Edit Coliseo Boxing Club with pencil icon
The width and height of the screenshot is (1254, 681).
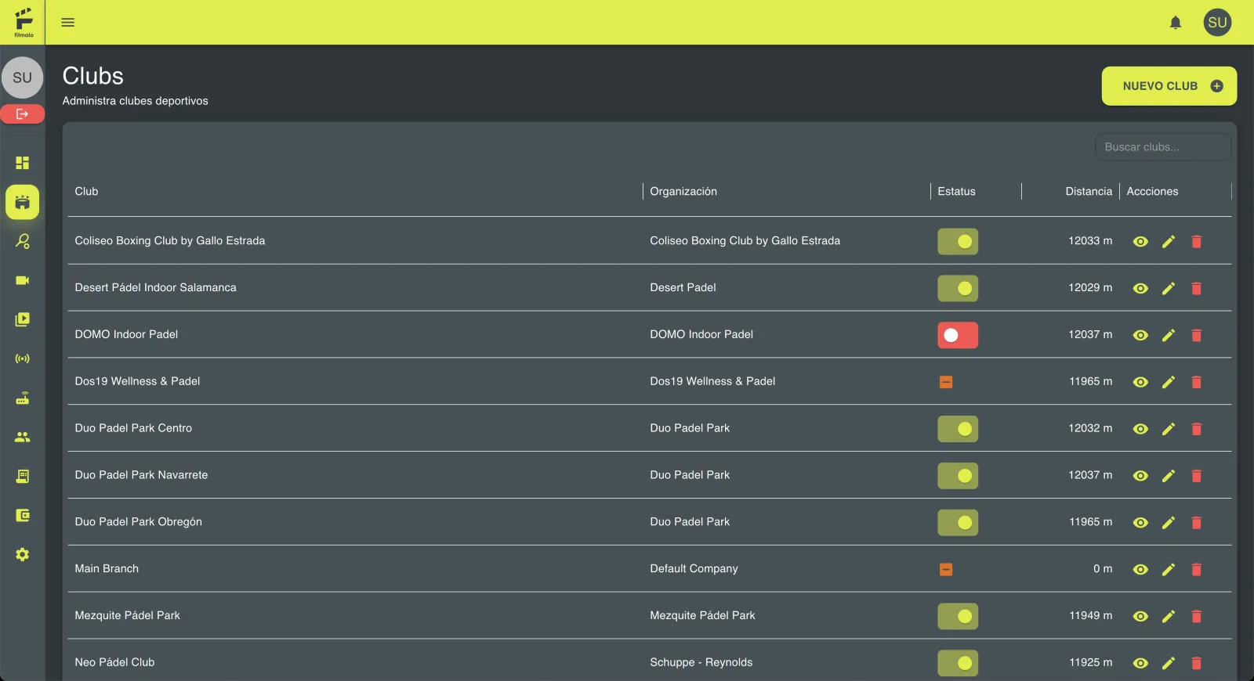click(x=1169, y=241)
